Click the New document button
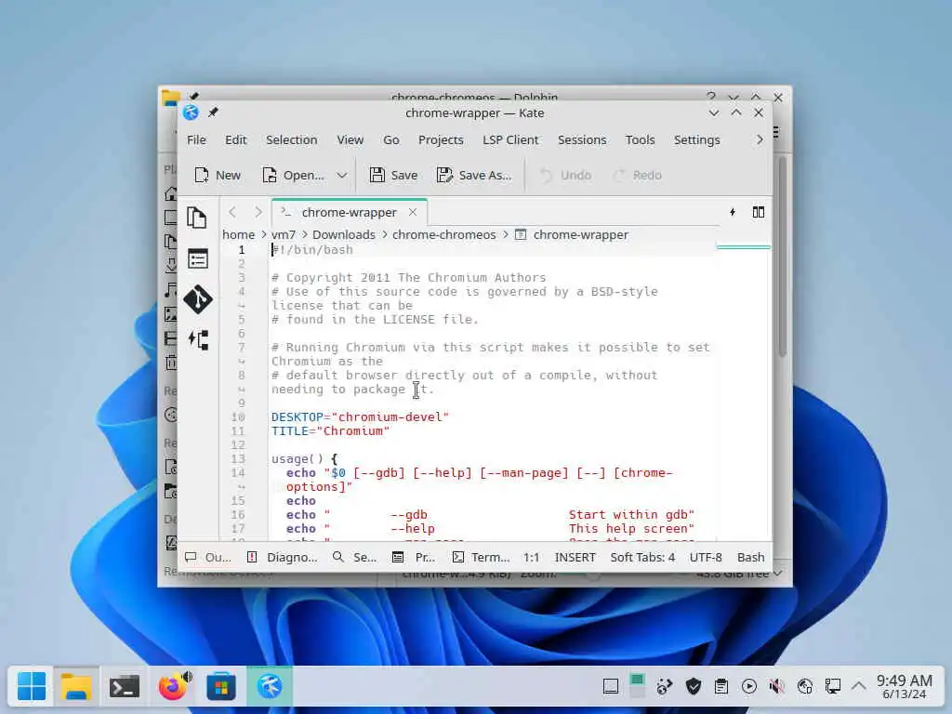Viewport: 952px width, 714px height. (x=218, y=176)
